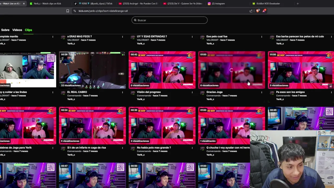Click 'Yerik_c' under 'Gracias Joga'

pyautogui.click(x=210, y=99)
